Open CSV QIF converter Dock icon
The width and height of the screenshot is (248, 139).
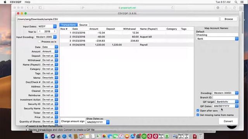coord(186,136)
